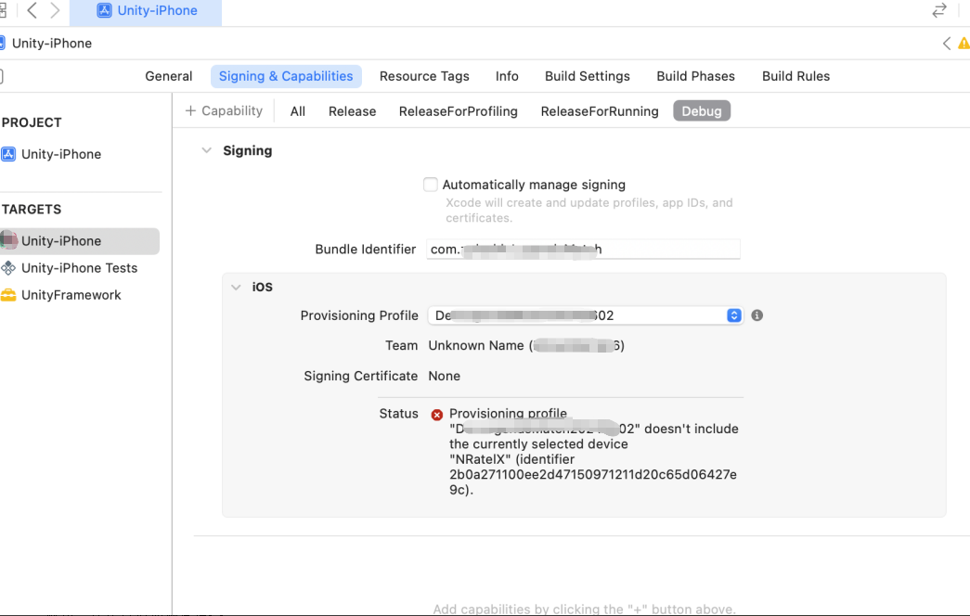970x616 pixels.
Task: Go forward with the right navigation arrow
Action: pos(55,10)
